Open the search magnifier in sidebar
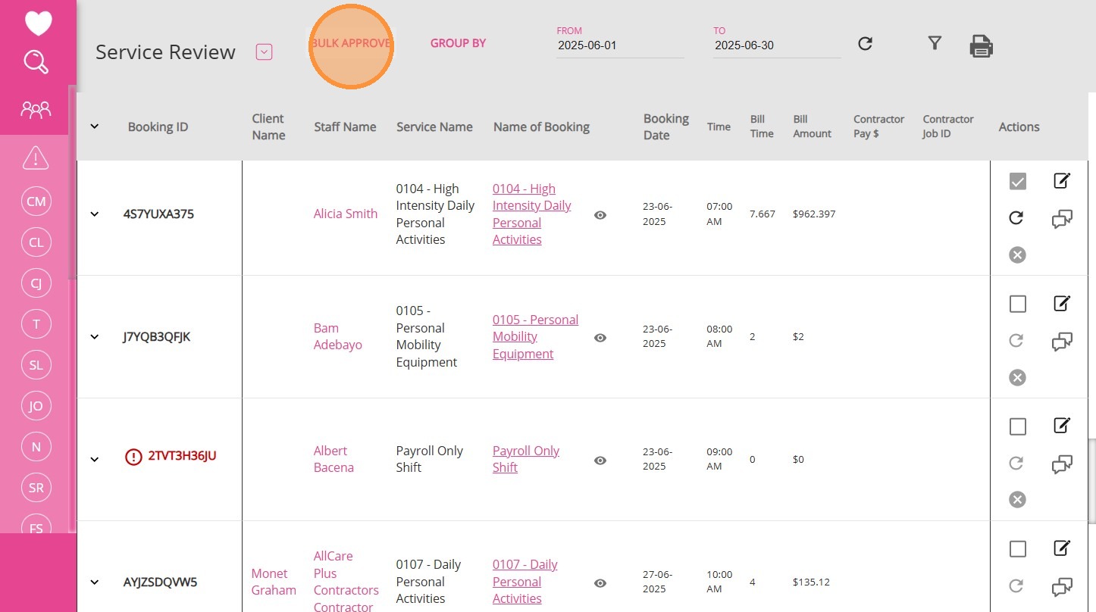Image resolution: width=1096 pixels, height=612 pixels. (36, 62)
